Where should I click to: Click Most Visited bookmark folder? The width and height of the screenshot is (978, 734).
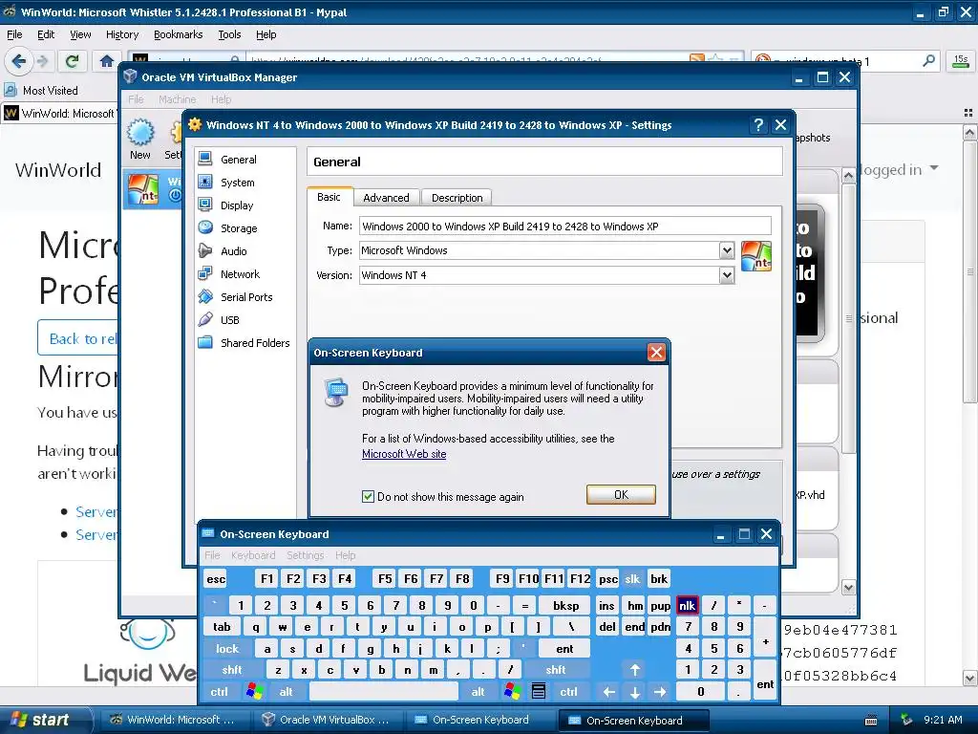(42, 91)
